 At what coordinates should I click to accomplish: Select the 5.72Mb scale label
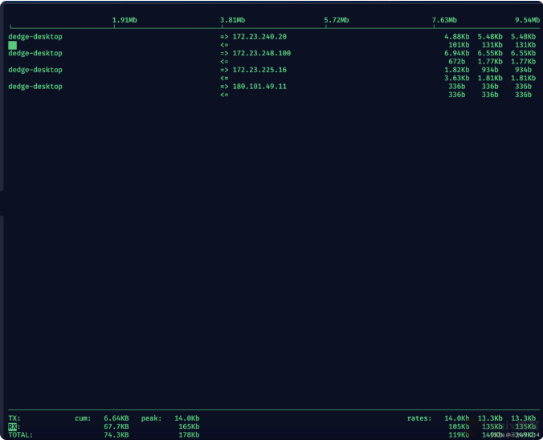(337, 20)
